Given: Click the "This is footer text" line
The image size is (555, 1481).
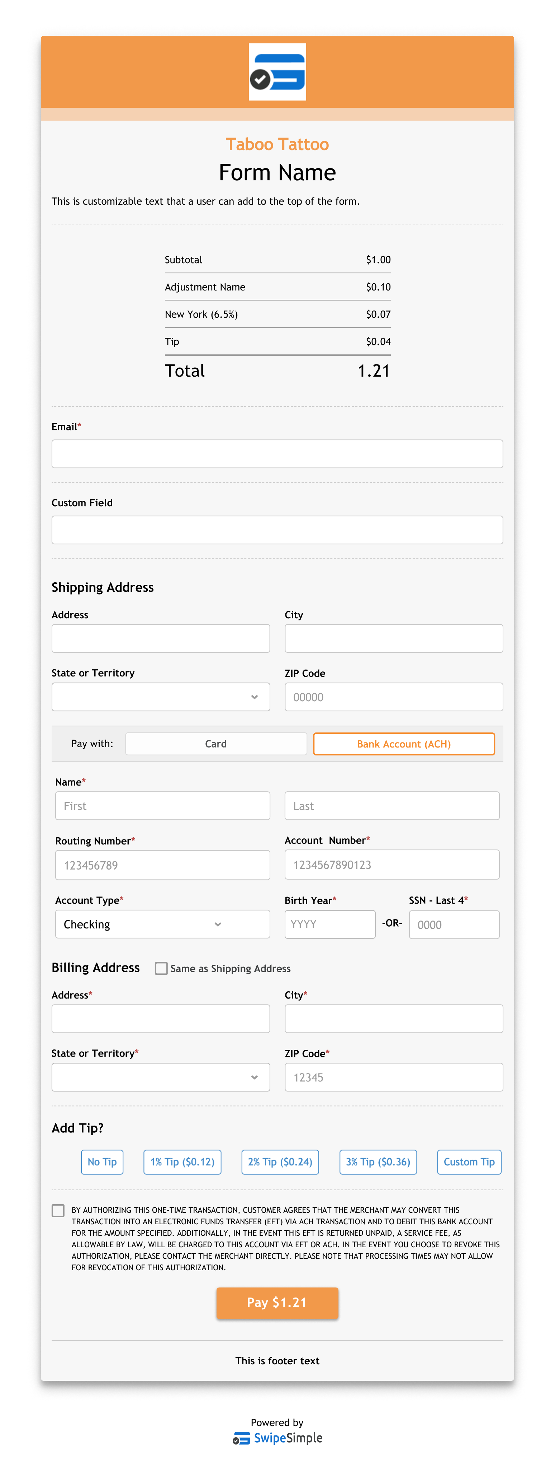Looking at the screenshot, I should tap(277, 1361).
